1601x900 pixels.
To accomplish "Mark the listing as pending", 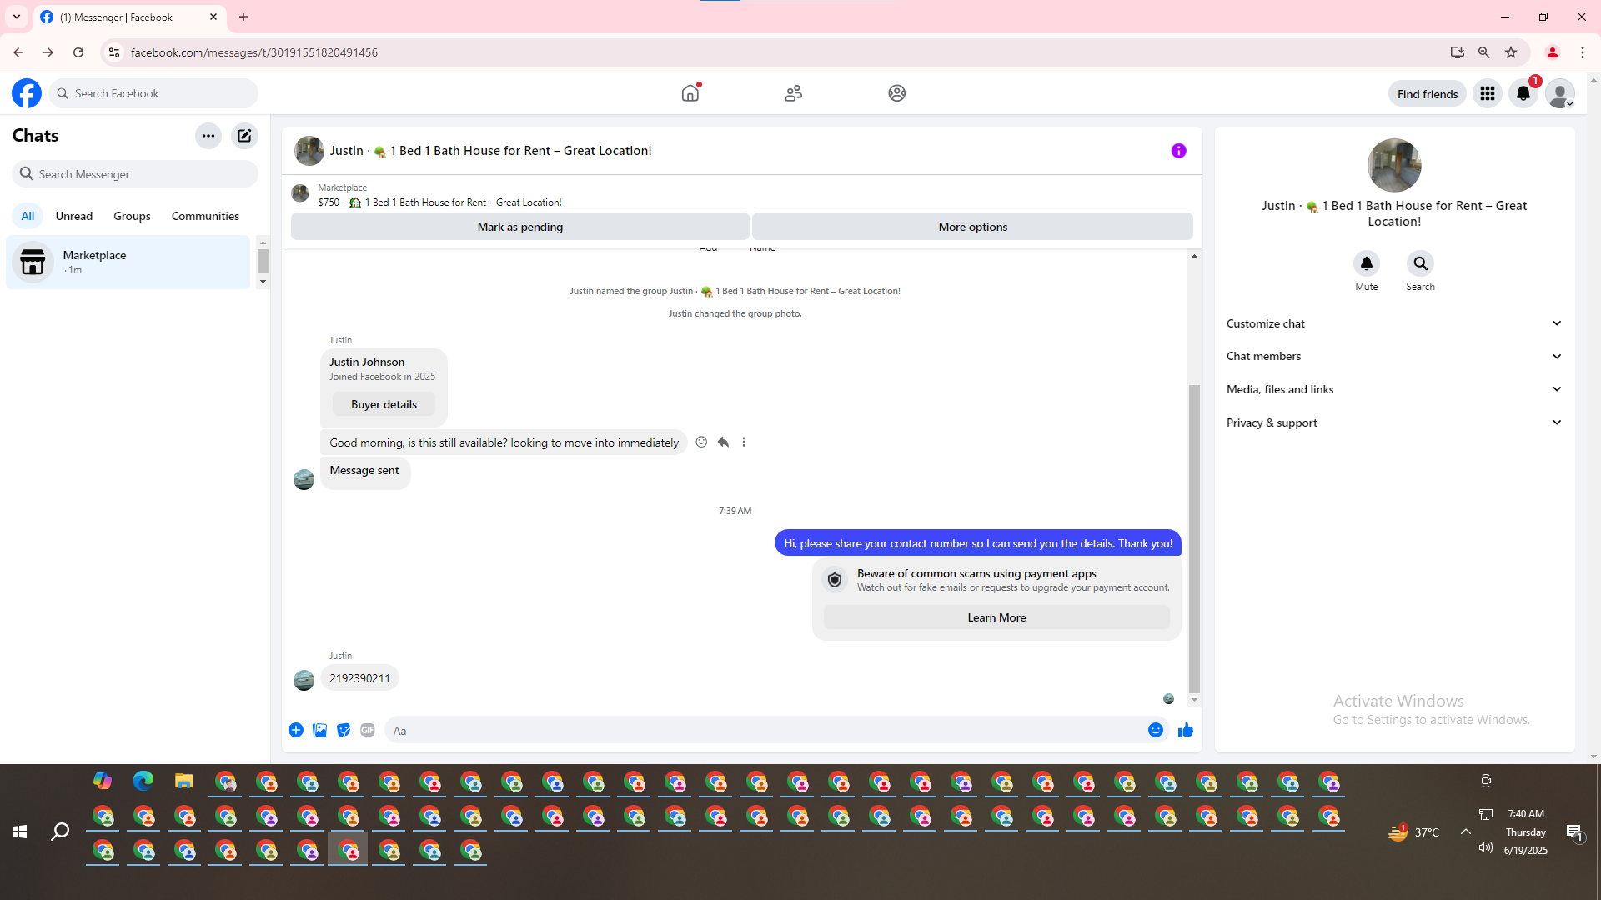I will (x=520, y=227).
